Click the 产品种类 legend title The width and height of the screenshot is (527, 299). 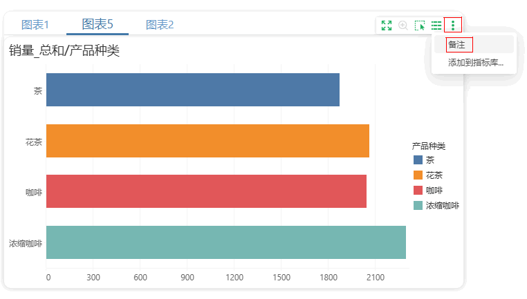[429, 146]
